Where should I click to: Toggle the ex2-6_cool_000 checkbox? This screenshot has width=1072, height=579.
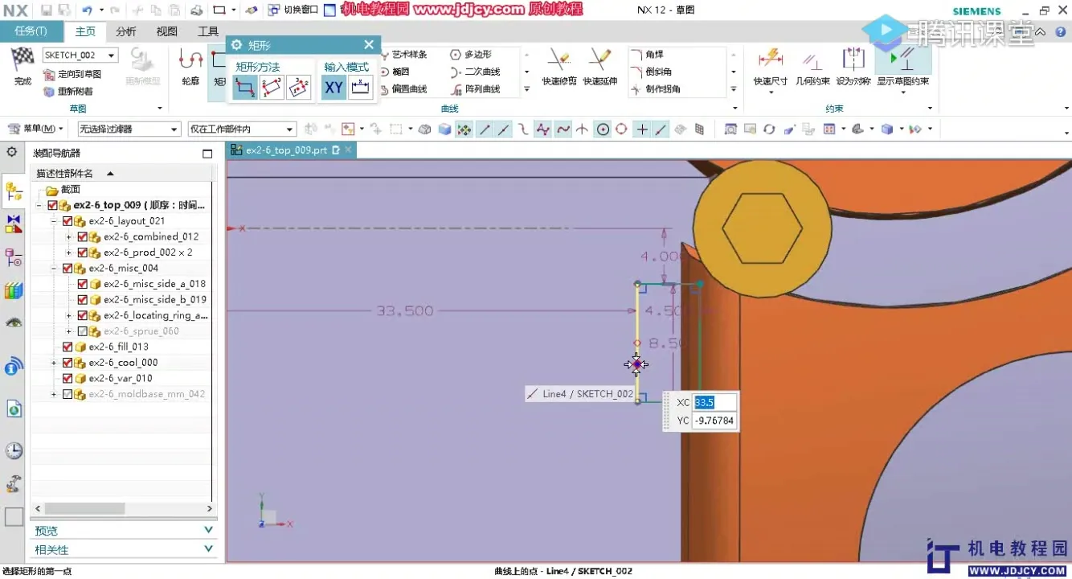(x=68, y=363)
